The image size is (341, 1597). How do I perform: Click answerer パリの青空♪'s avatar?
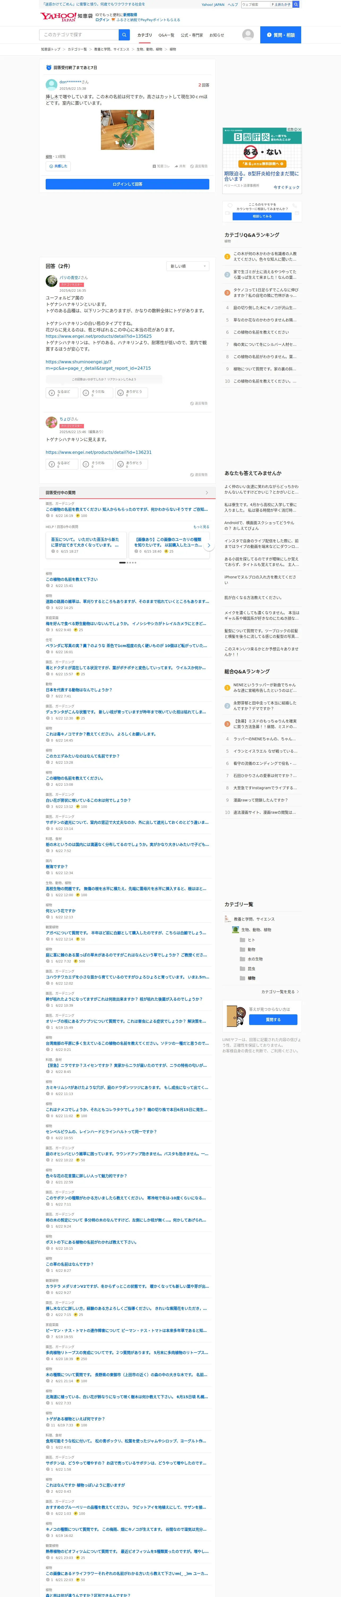(x=51, y=281)
